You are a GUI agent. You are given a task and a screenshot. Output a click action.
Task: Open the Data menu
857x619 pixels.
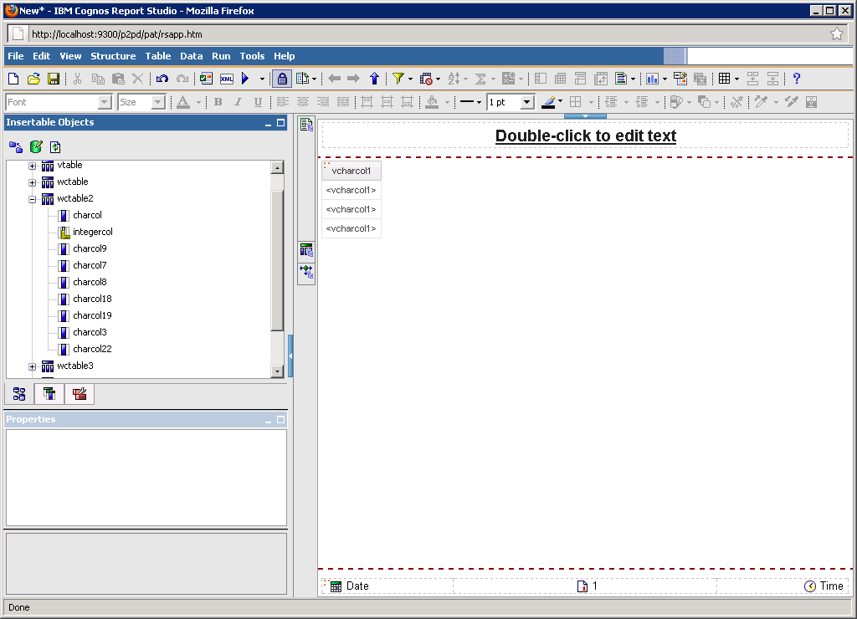tap(191, 56)
